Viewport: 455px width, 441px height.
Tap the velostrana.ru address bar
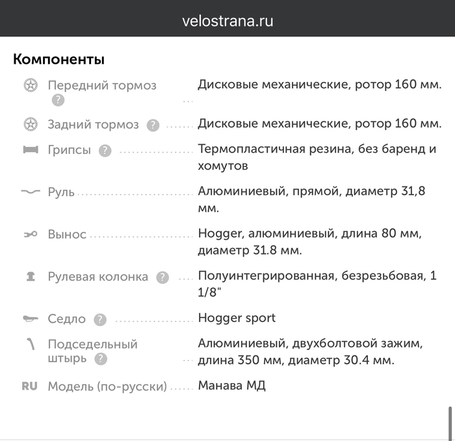tap(227, 20)
